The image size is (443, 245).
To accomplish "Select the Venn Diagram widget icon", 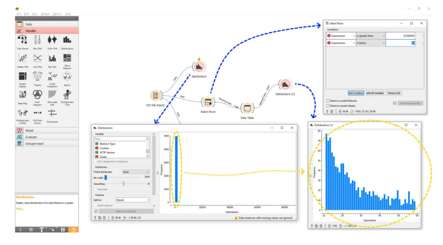I will click(37, 95).
